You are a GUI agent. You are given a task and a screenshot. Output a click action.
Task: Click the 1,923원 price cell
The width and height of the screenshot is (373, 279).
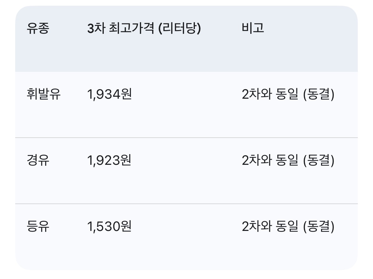point(109,160)
